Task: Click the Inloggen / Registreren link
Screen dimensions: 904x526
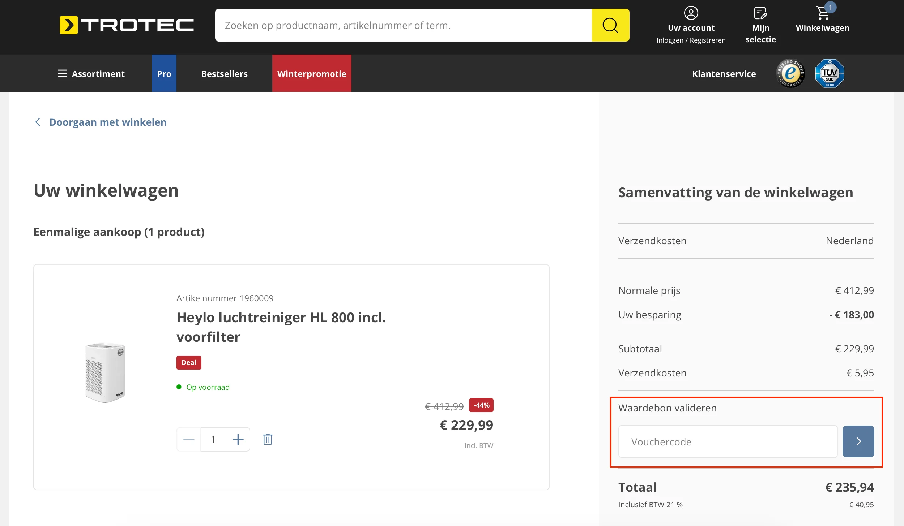Action: click(x=691, y=40)
